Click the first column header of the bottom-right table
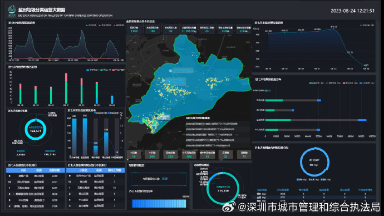384x216 pixels. [x=262, y=190]
